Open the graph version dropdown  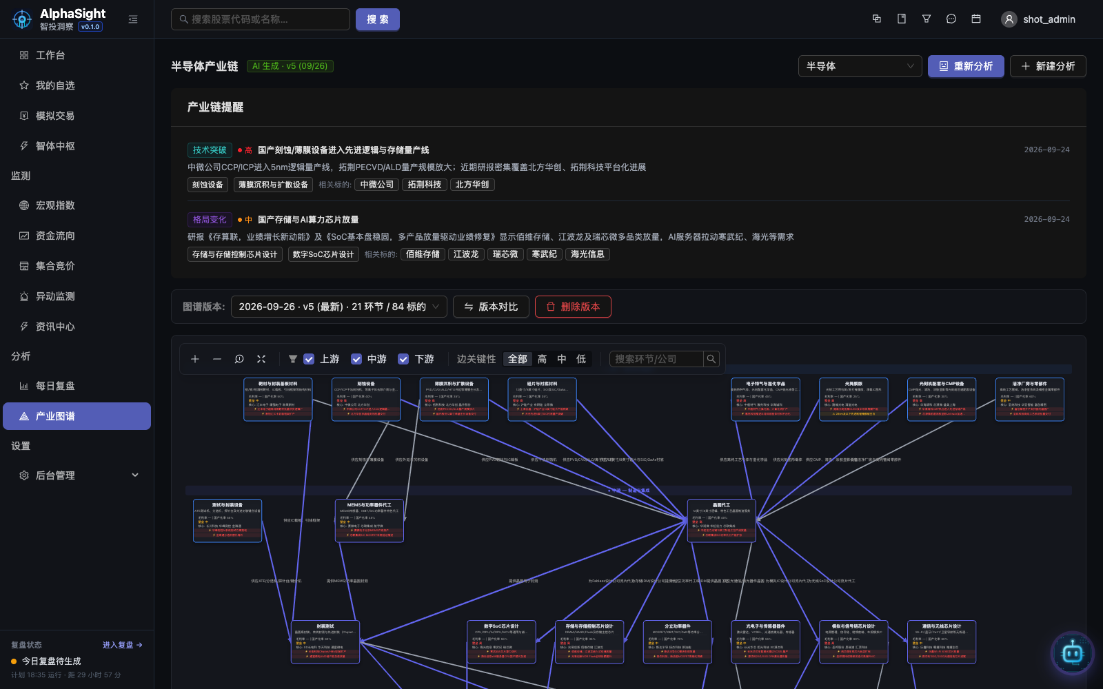tap(339, 307)
